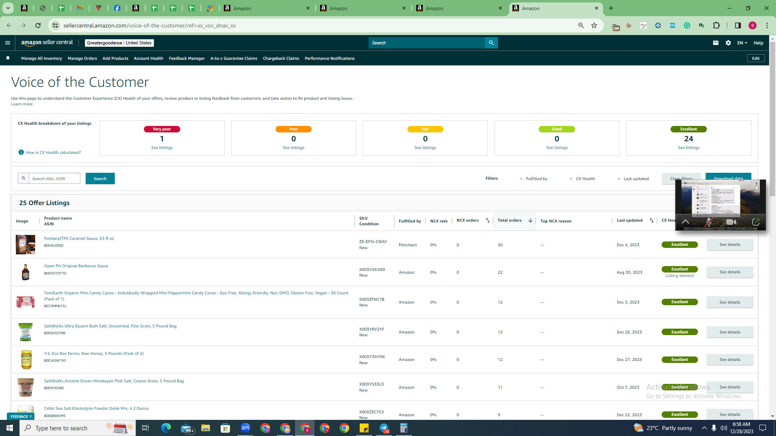776x436 pixels.
Task: Open a new browser tab
Action: click(x=611, y=8)
